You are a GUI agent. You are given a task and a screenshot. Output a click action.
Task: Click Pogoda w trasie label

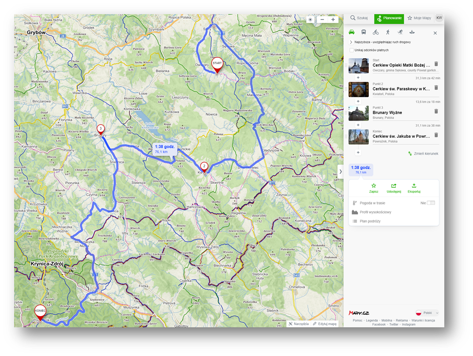tap(372, 203)
